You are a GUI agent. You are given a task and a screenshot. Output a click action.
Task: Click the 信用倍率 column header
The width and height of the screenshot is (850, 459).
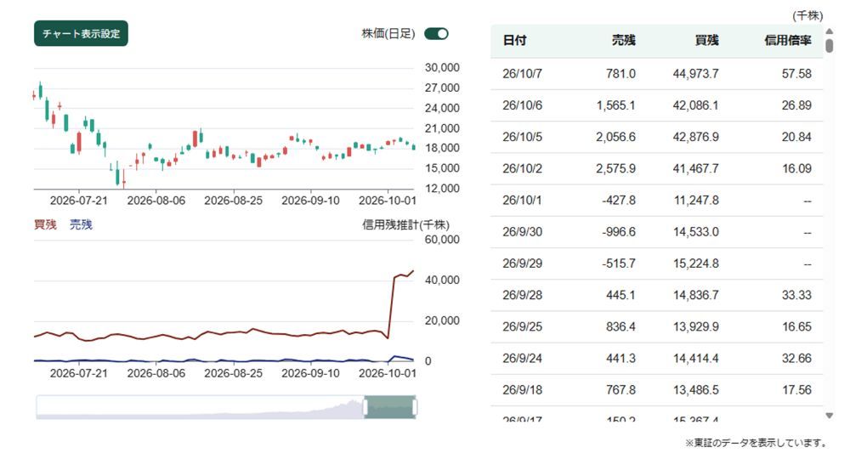788,40
